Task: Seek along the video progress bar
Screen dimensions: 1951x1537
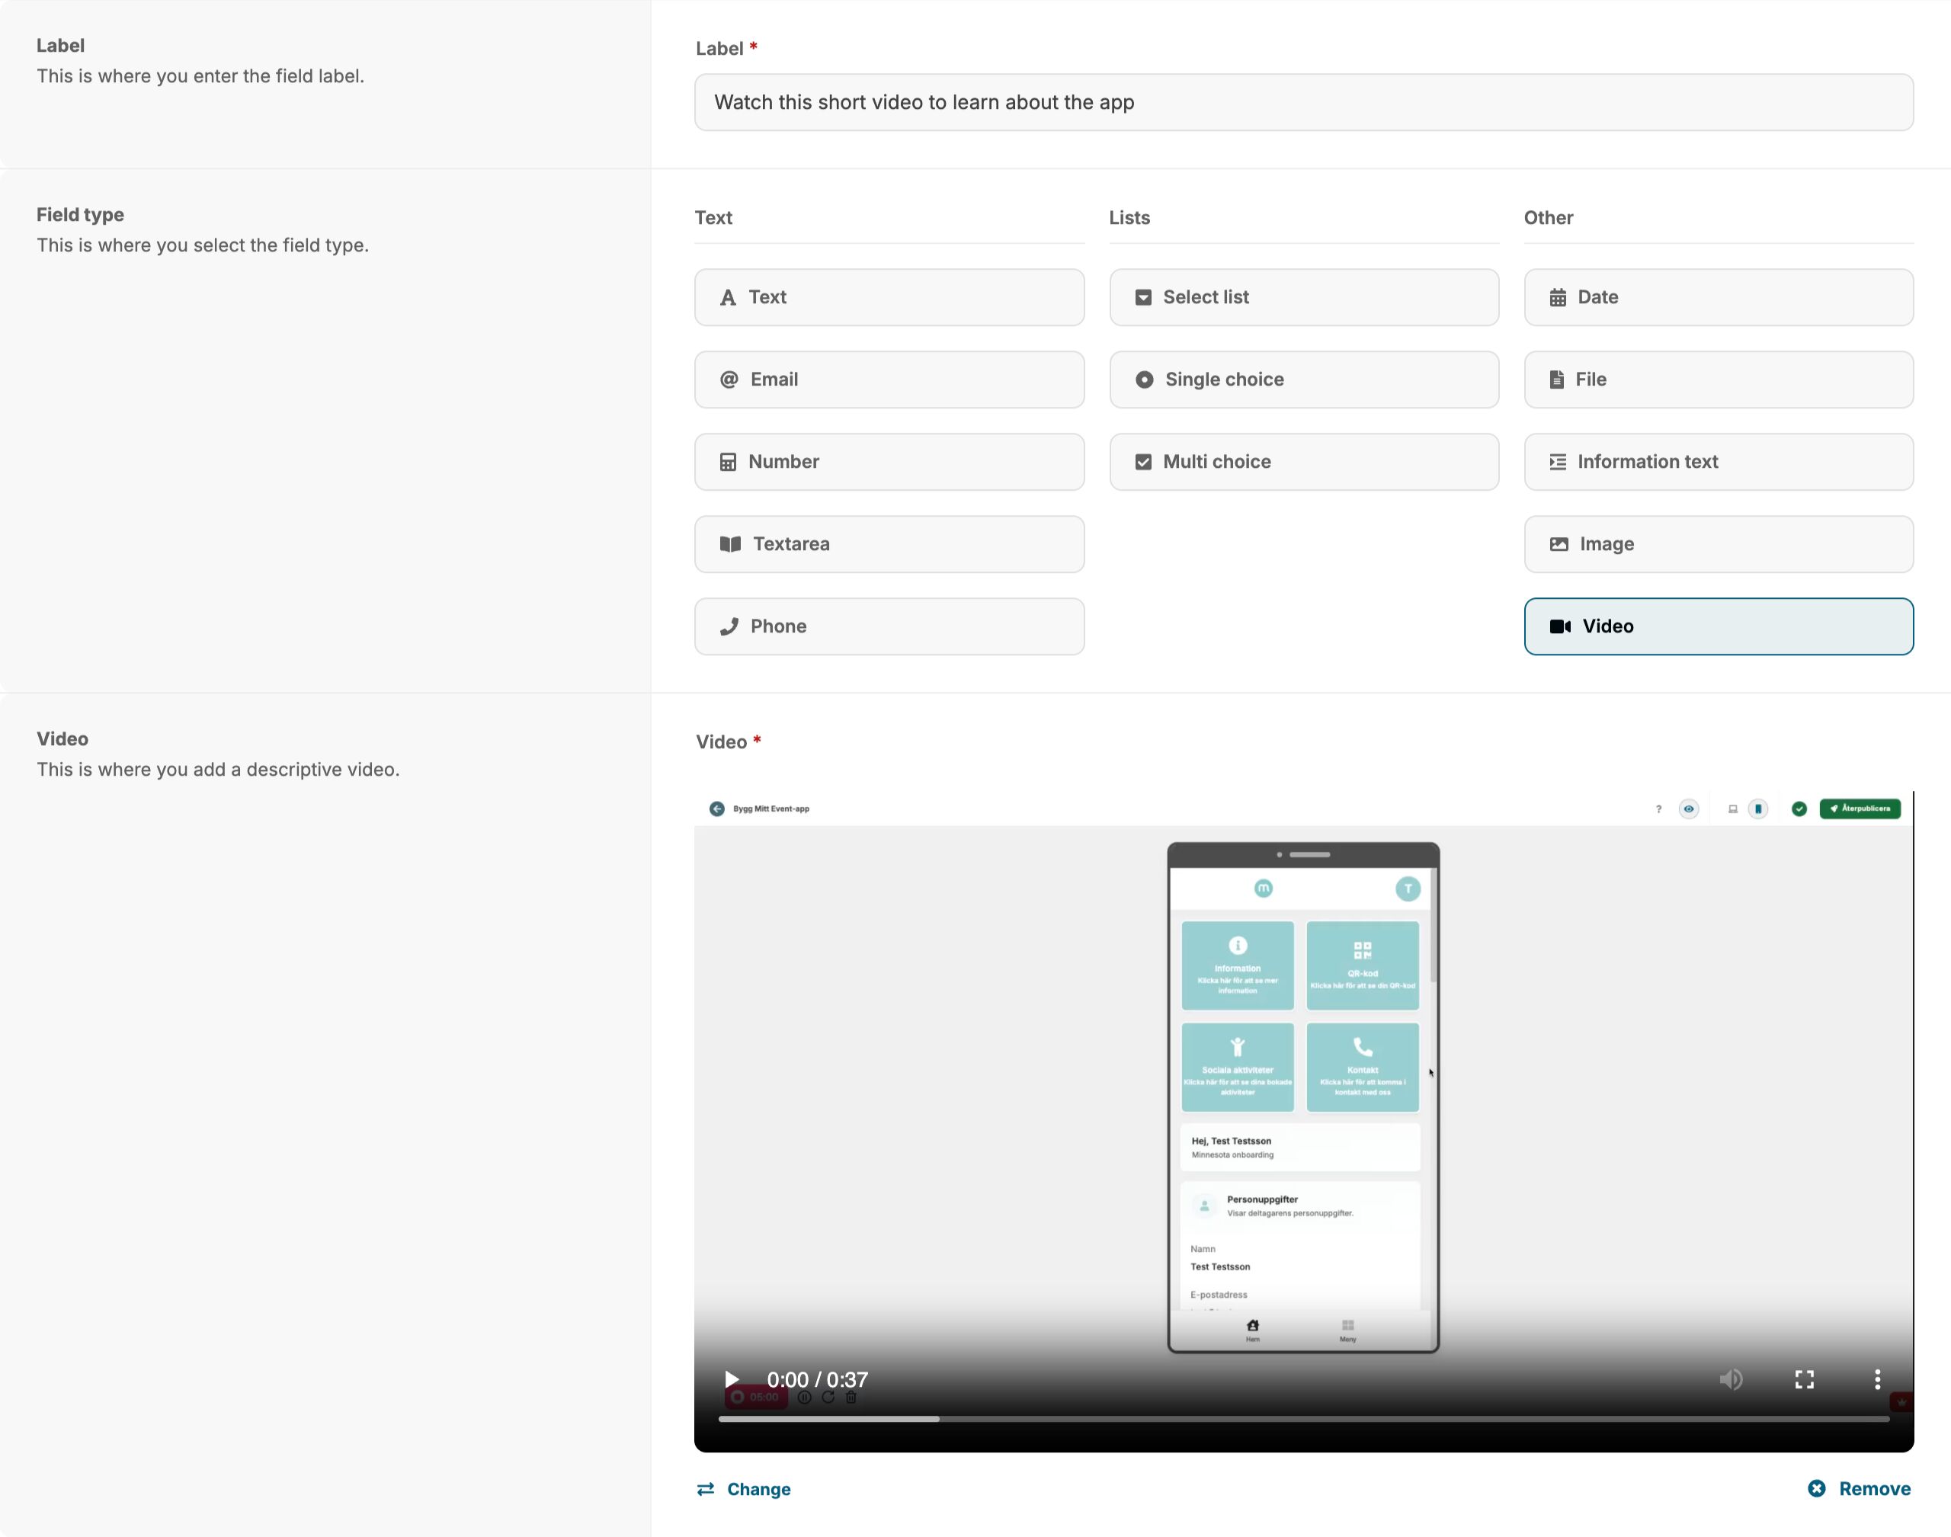Action: (x=1303, y=1418)
